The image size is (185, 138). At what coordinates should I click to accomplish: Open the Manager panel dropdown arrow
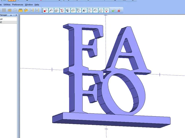[14, 15]
